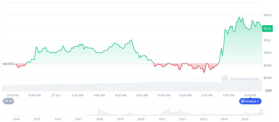Jump to 2024 on the year timeline
Viewport: 279px width, 122px height.
coord(224,119)
